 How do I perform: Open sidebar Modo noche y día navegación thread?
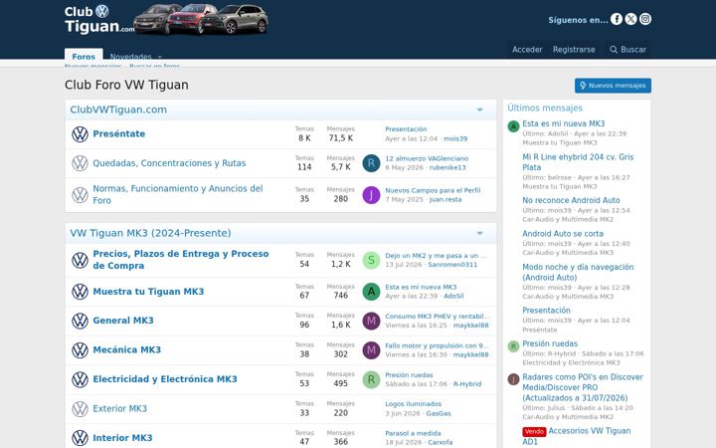click(x=578, y=272)
